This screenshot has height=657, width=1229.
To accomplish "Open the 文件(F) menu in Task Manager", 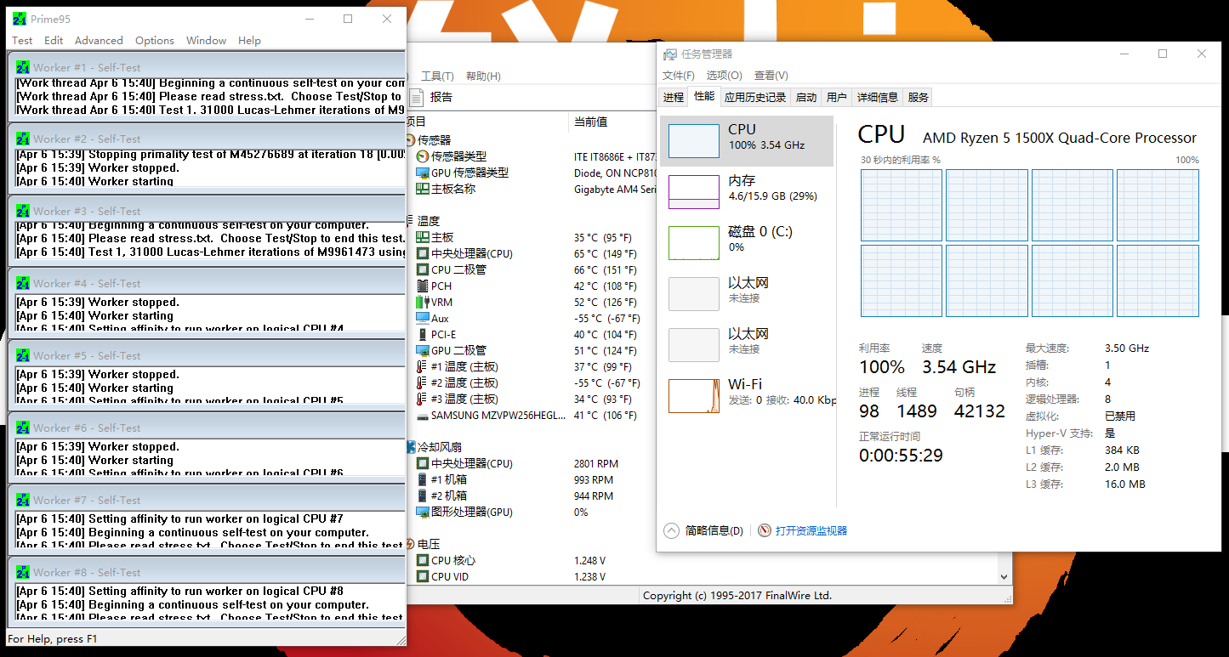I will (679, 76).
